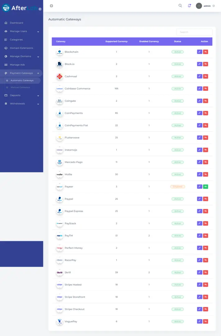Select the Automatic Gateways submenu item

(22, 80)
